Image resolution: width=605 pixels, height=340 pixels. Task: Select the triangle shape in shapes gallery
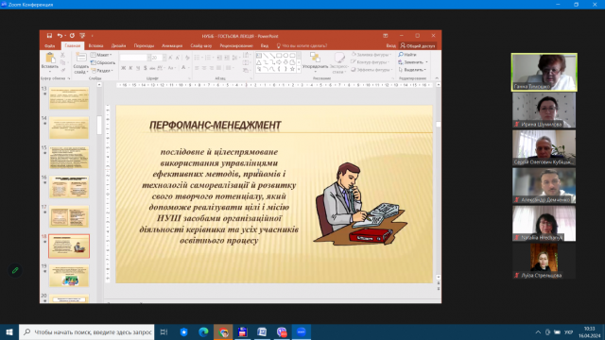click(x=259, y=62)
